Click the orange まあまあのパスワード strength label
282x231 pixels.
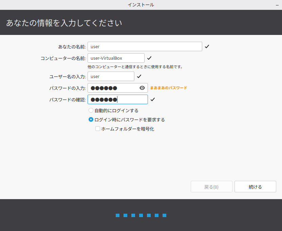coord(169,88)
